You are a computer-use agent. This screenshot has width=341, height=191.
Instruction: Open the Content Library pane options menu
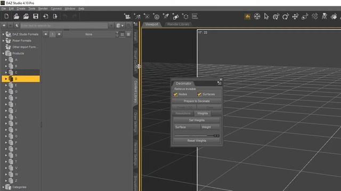[135, 23]
